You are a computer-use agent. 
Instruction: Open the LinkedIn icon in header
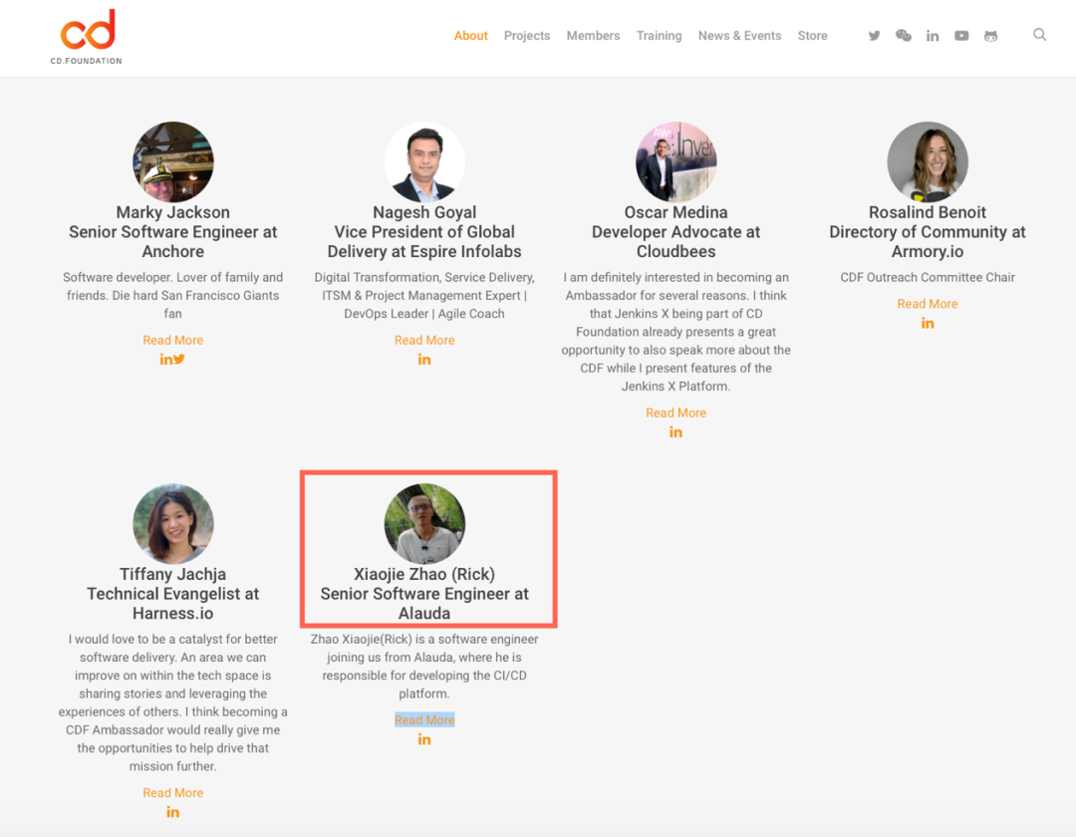932,36
